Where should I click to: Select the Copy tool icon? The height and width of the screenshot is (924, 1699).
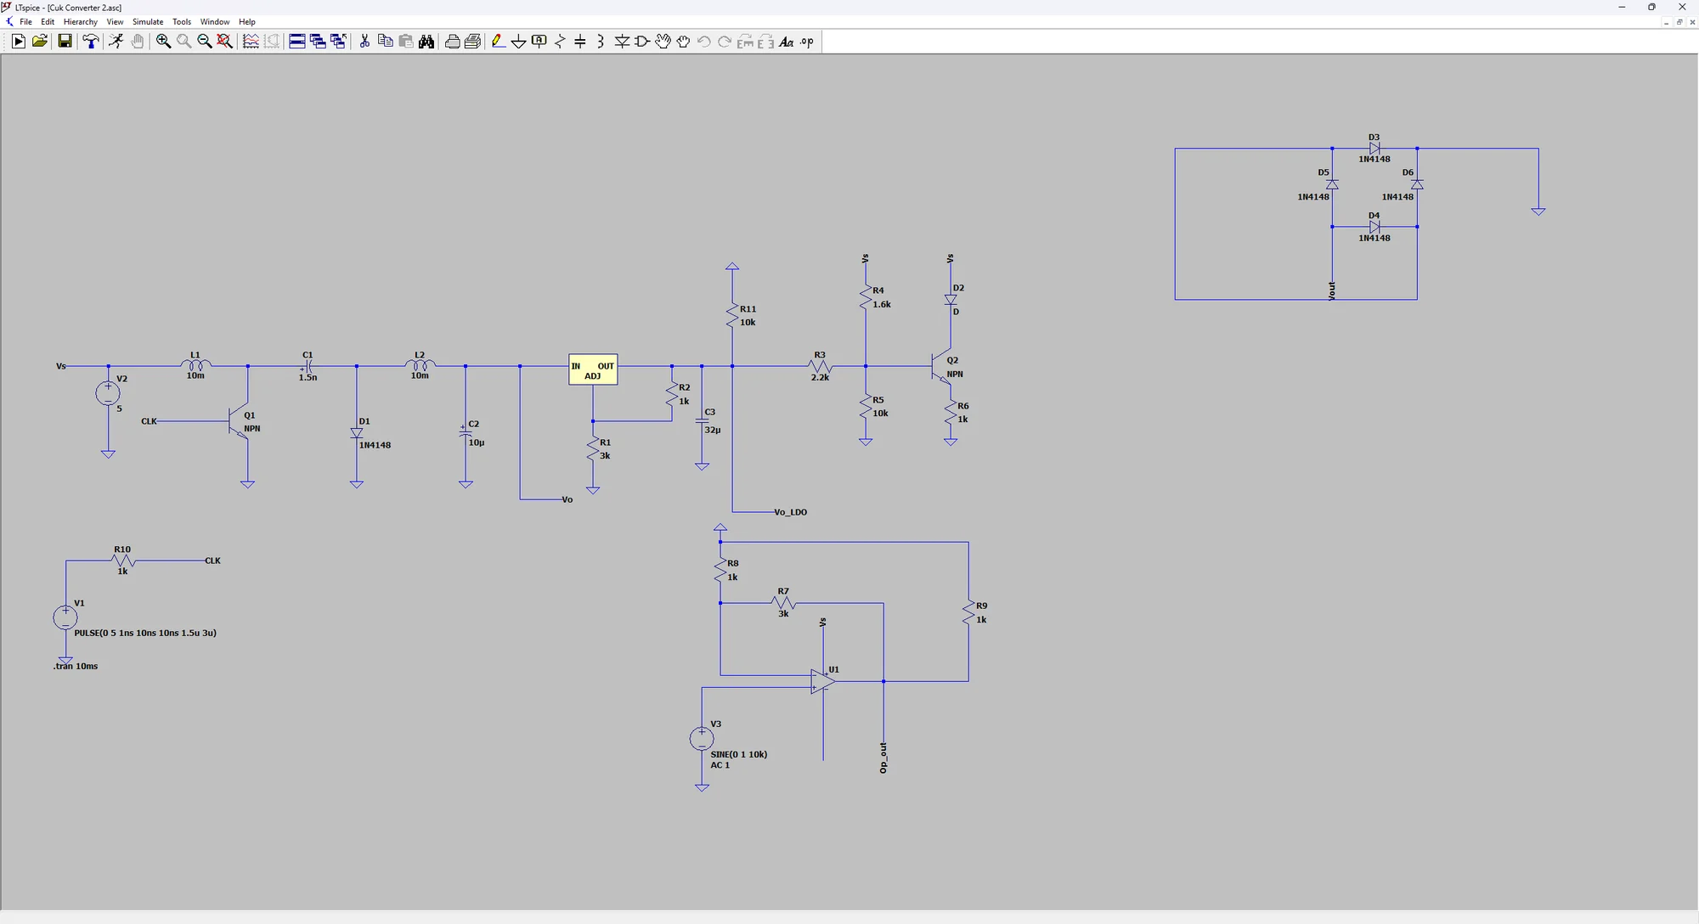[x=385, y=42]
